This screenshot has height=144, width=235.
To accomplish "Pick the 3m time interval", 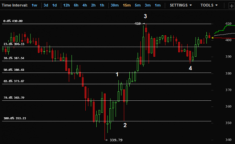I will [148, 5].
